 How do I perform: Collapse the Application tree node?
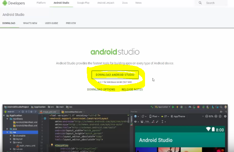coord(4,115)
